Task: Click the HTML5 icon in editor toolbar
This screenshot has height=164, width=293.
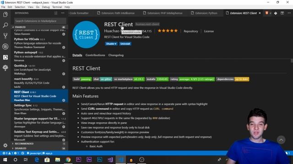Action: click(x=266, y=13)
